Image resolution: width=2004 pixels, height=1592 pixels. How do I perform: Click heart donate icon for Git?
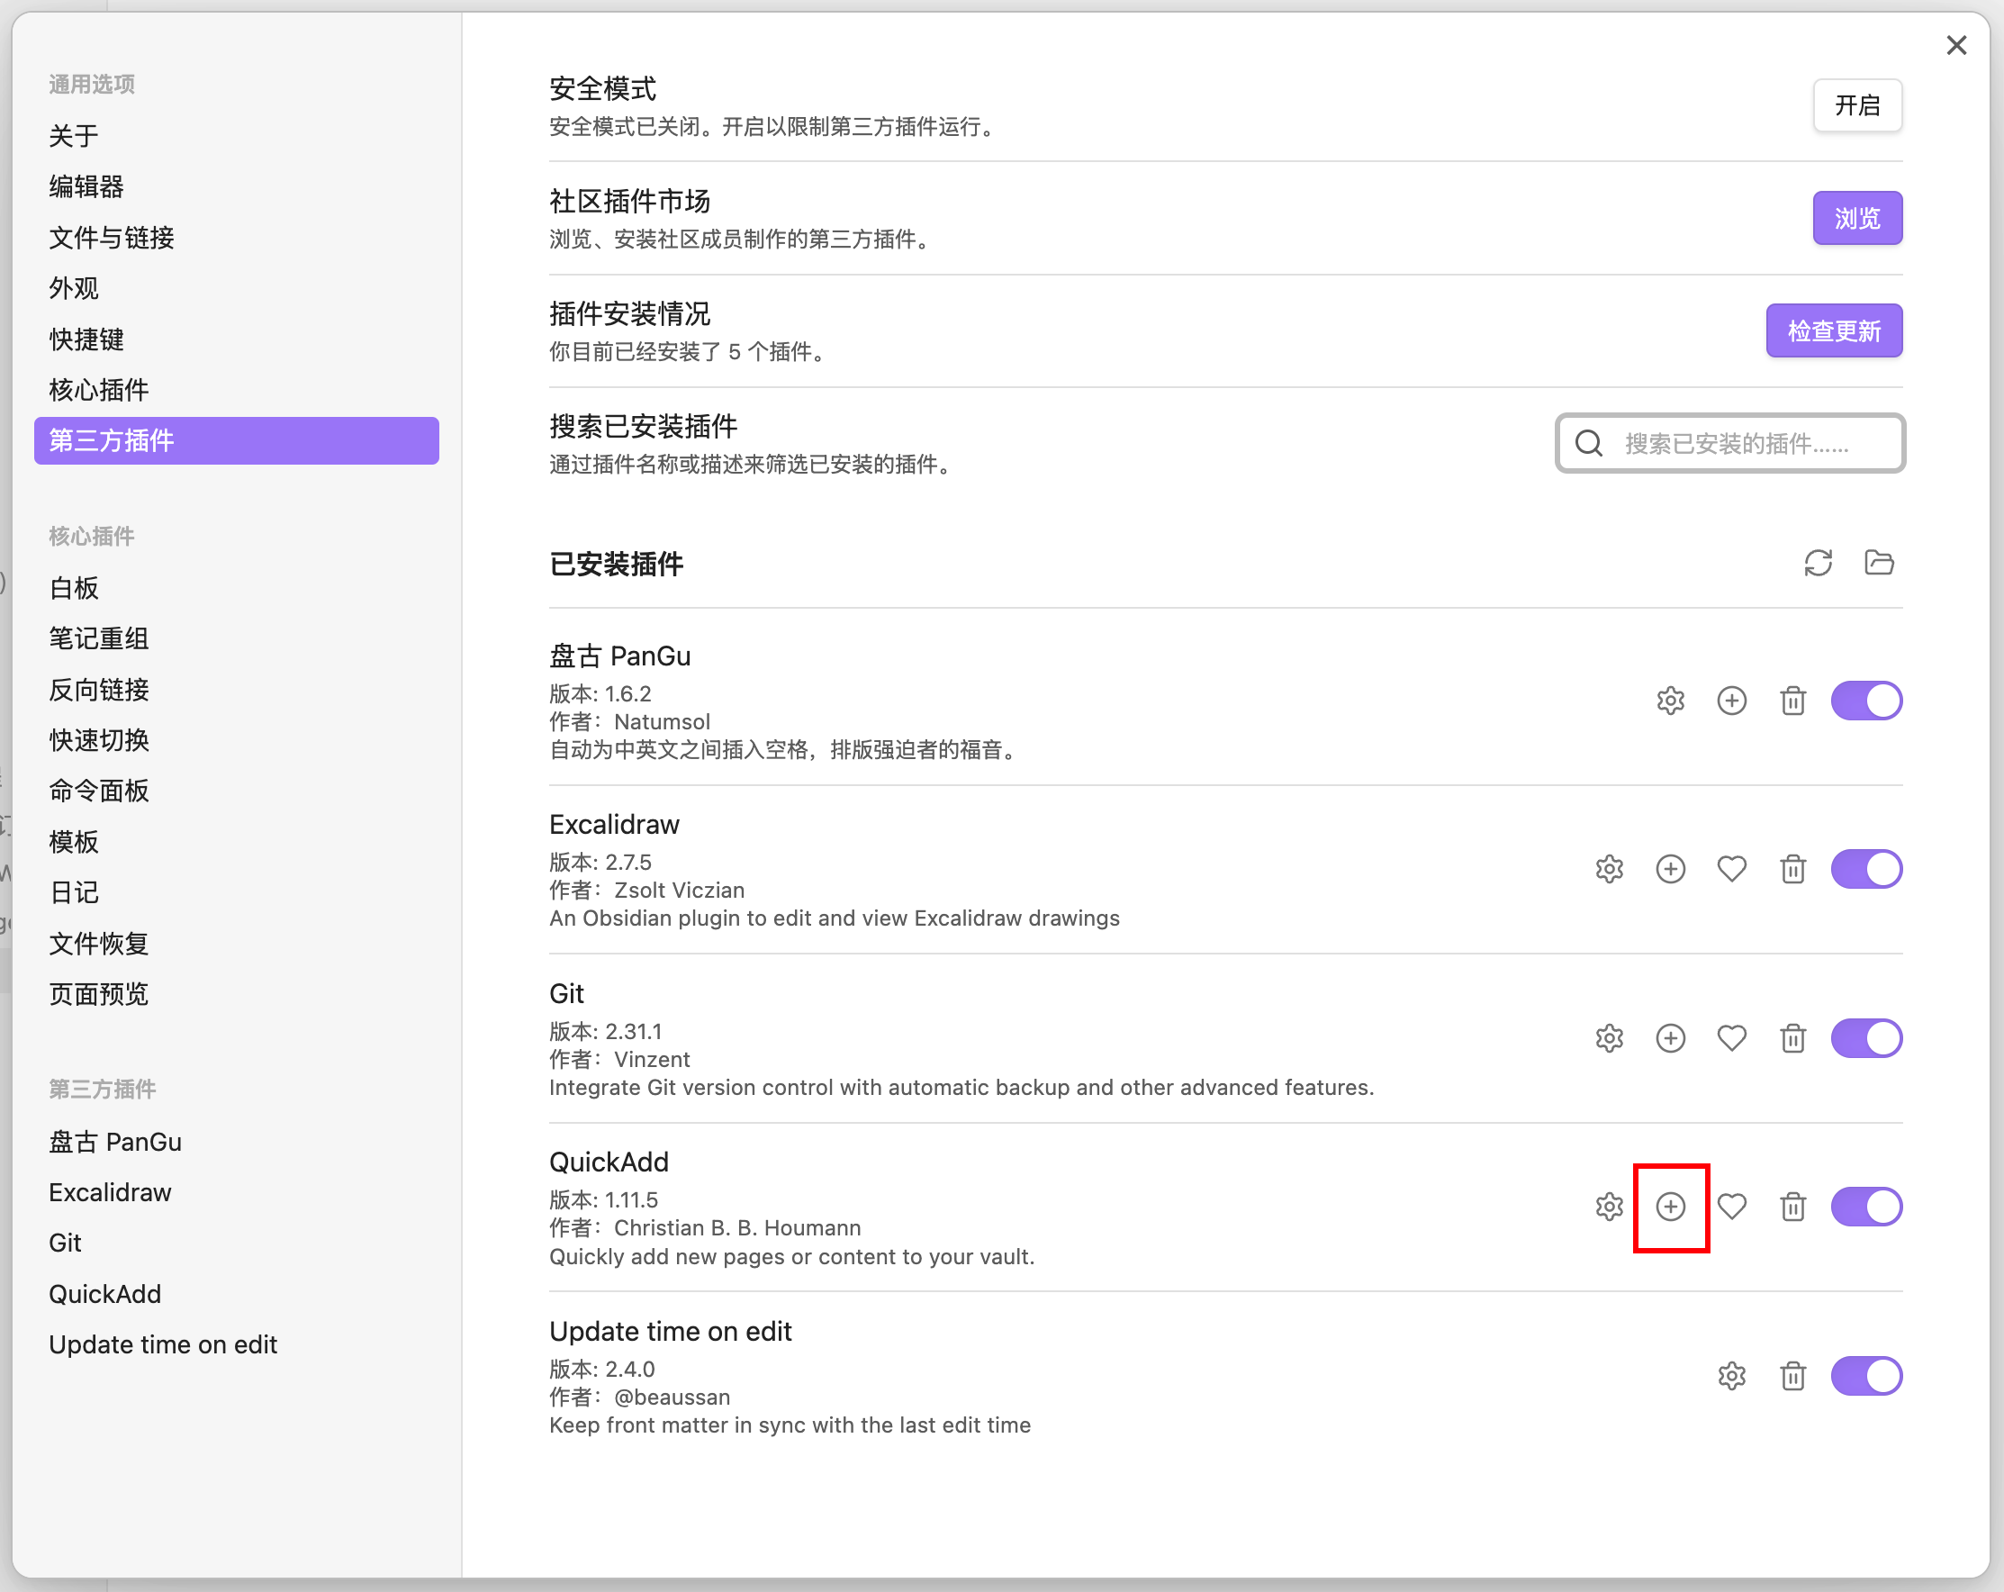[x=1730, y=1038]
